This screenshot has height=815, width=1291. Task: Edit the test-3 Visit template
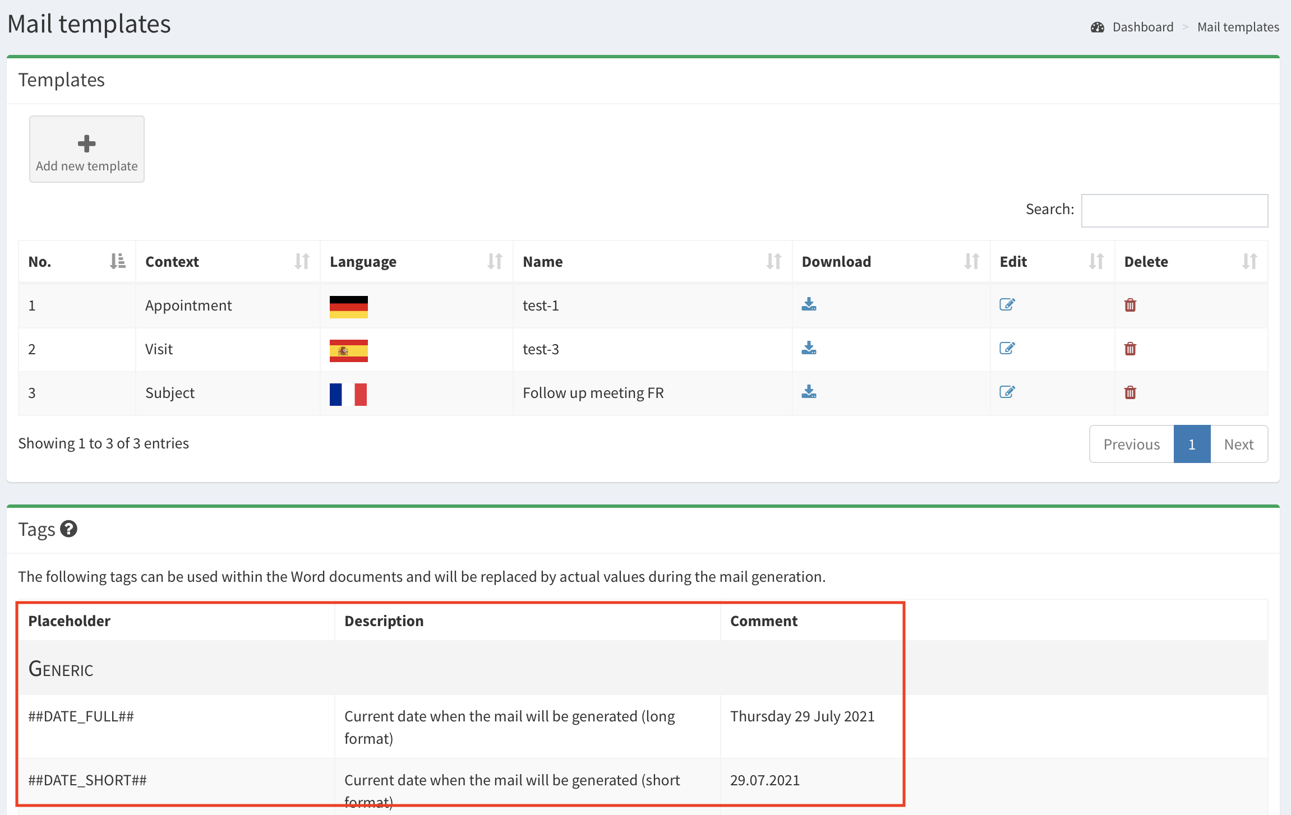[1007, 348]
